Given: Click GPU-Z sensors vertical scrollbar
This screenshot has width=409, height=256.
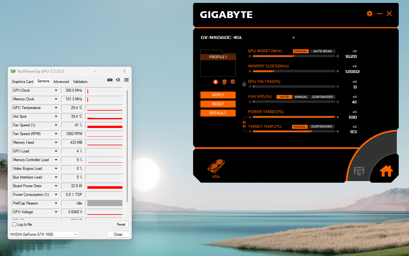Looking at the screenshot, I should pos(127,146).
